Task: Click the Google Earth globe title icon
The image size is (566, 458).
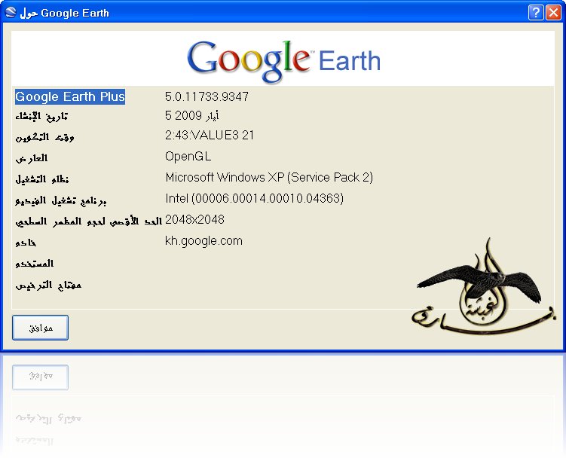Action: pyautogui.click(x=11, y=12)
